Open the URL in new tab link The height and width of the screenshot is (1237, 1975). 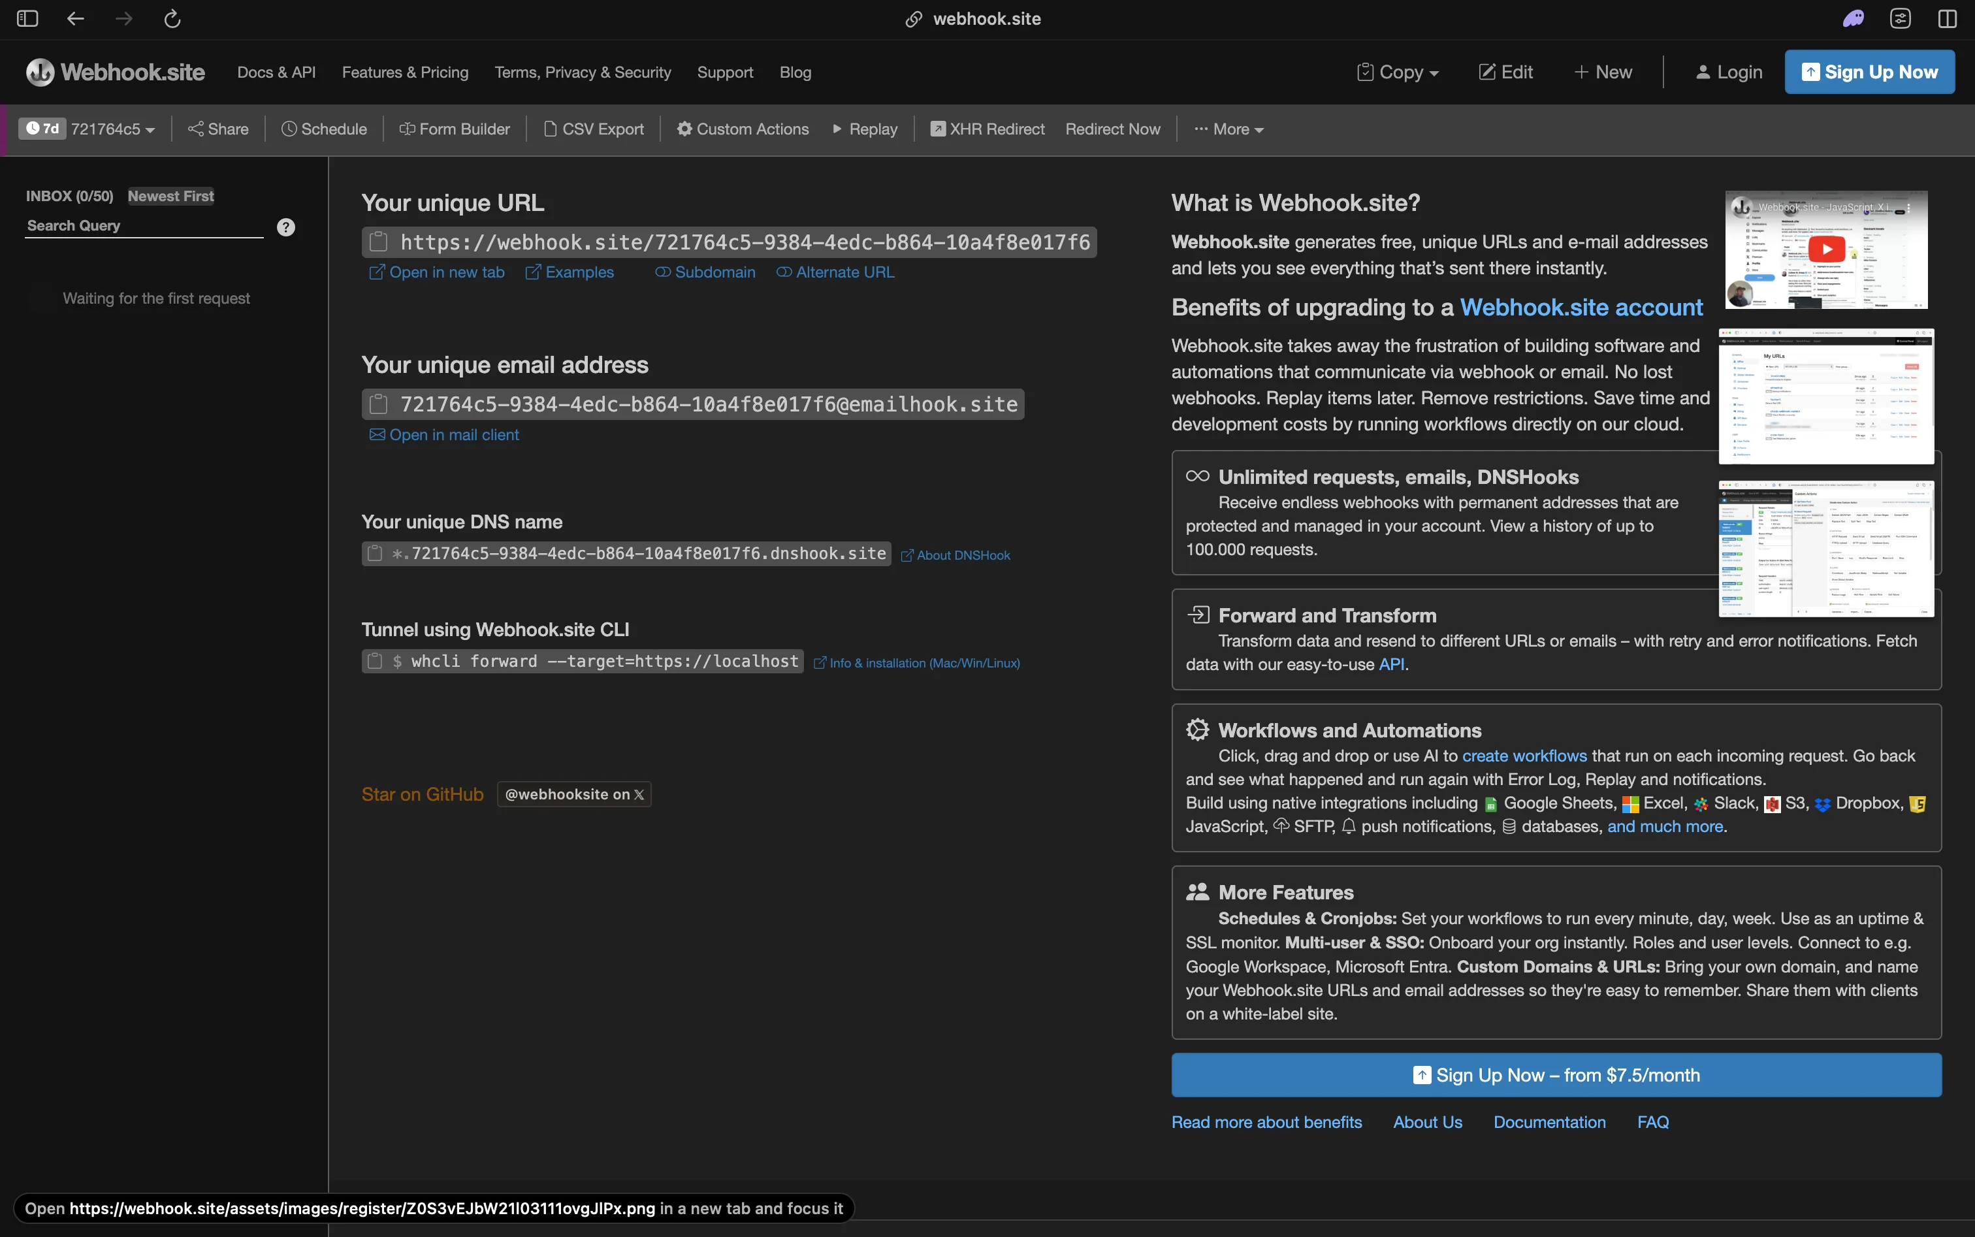coord(437,272)
